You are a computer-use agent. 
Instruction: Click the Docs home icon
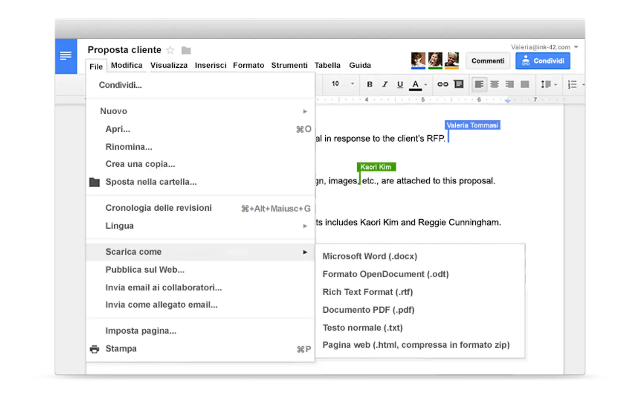(x=66, y=56)
